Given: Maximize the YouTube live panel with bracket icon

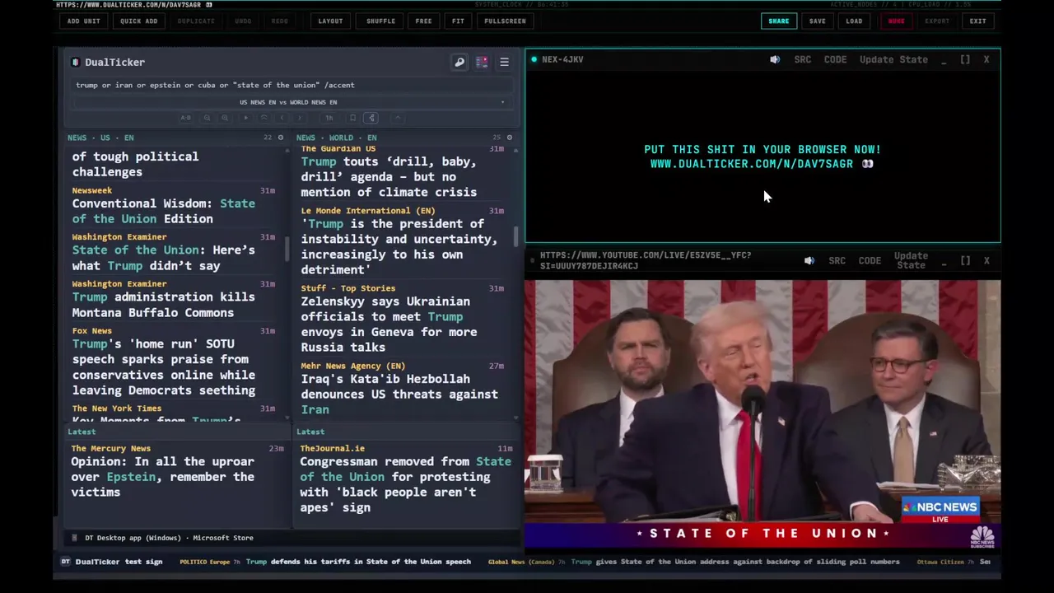Looking at the screenshot, I should (965, 260).
